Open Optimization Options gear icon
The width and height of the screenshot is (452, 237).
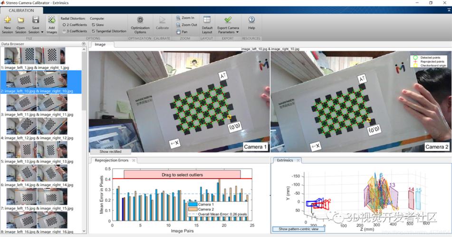pos(140,20)
